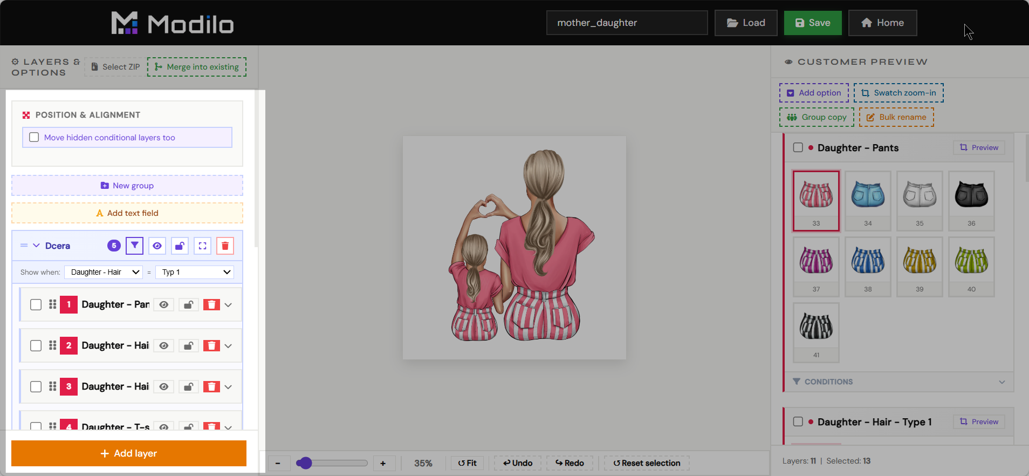
Task: Unlock layer 1 Daughter – Pan
Action: click(188, 305)
